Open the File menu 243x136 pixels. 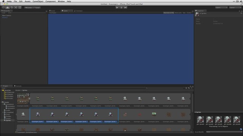(x=15, y=1)
